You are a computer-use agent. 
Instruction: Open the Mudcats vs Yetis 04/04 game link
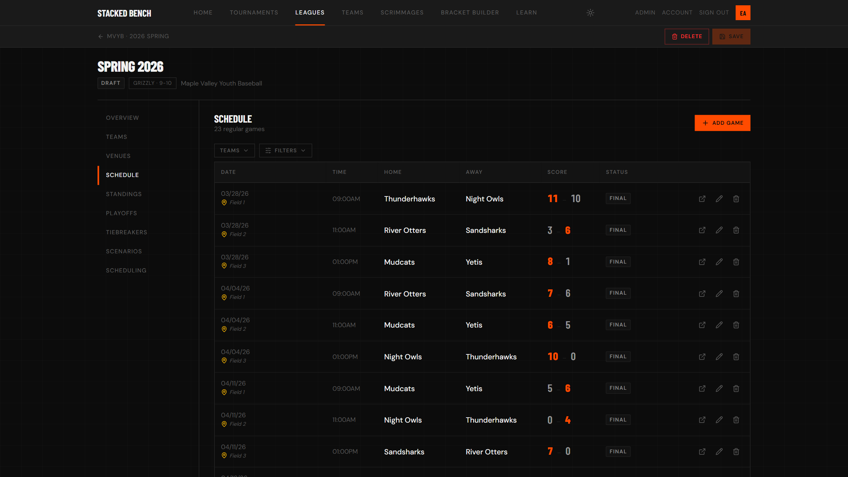pos(702,325)
